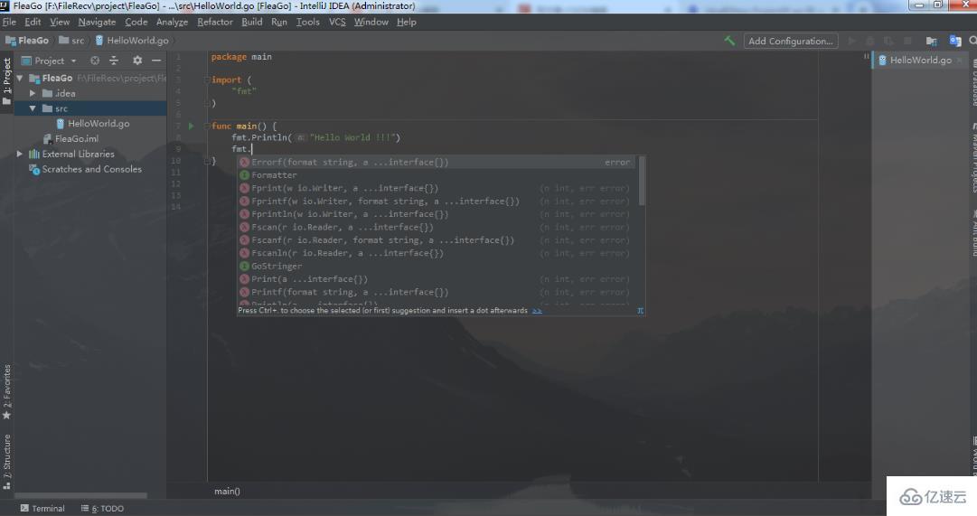The height and width of the screenshot is (516, 977).
Task: Click the translate icon in the top toolbar
Action: pos(955,41)
